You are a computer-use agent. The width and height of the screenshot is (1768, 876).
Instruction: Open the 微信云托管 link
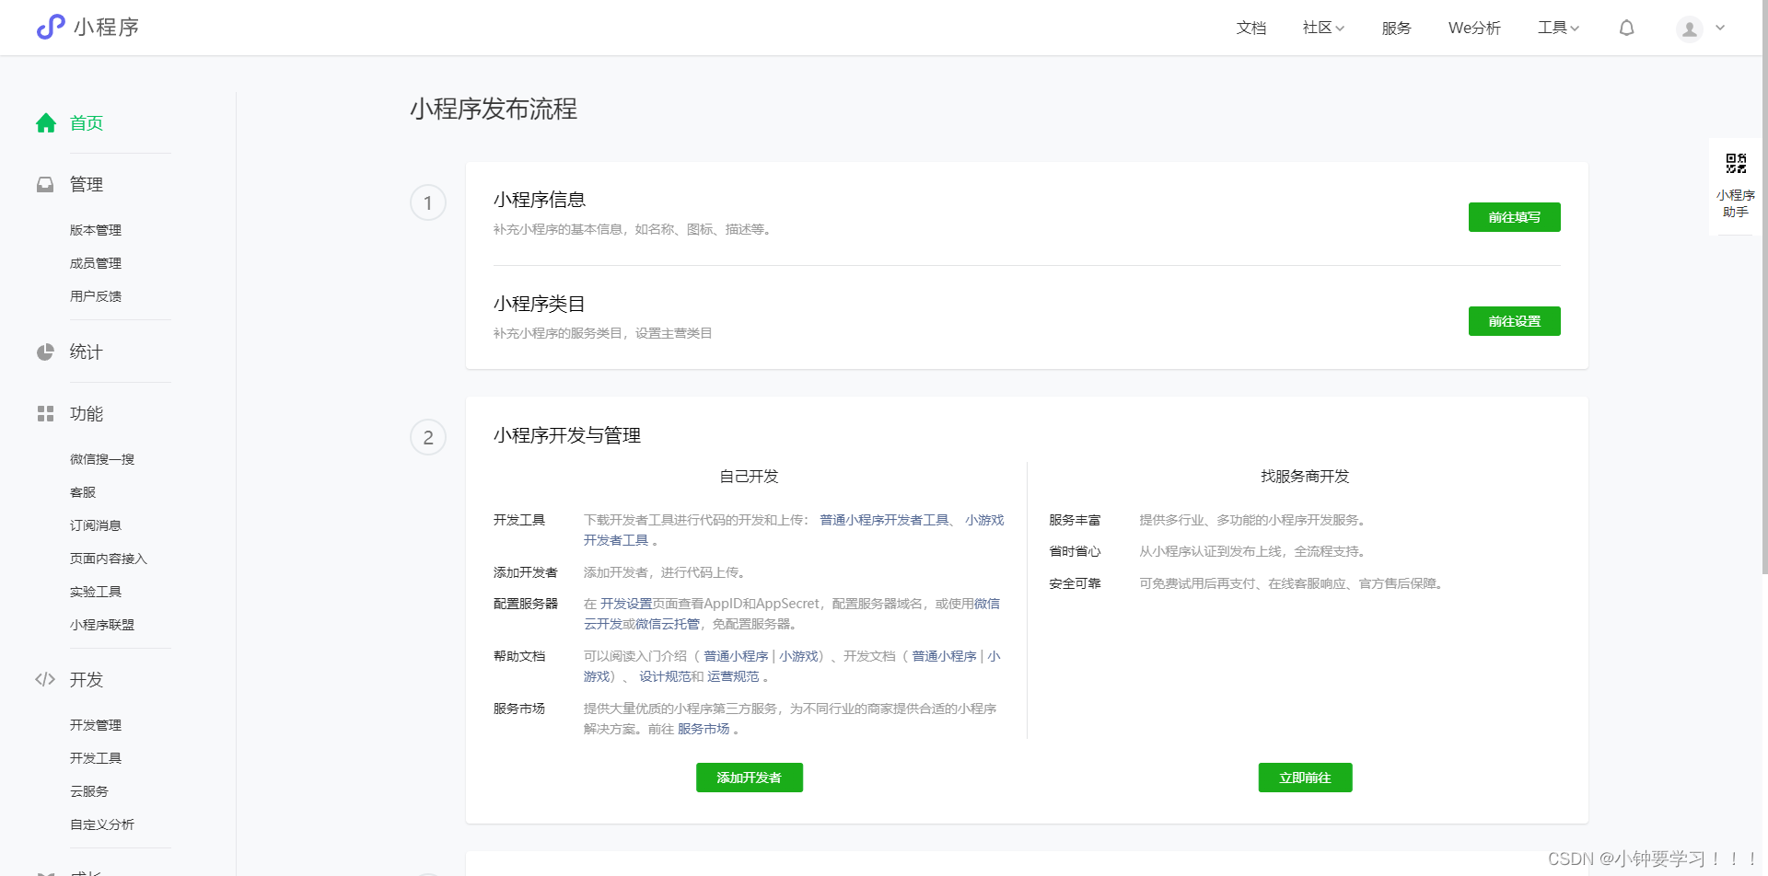pyautogui.click(x=668, y=624)
